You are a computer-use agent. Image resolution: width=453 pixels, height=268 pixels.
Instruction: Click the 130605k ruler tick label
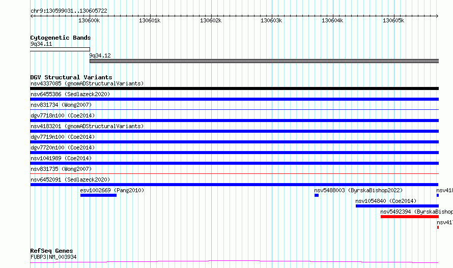(x=393, y=20)
